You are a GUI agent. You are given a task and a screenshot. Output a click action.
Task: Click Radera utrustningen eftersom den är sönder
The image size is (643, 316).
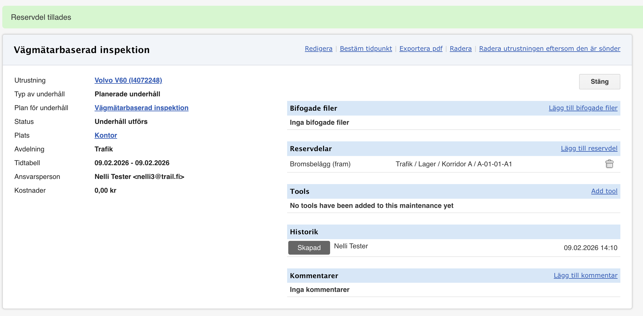point(549,48)
